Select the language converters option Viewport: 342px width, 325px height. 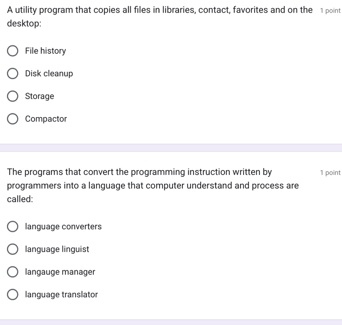point(12,226)
